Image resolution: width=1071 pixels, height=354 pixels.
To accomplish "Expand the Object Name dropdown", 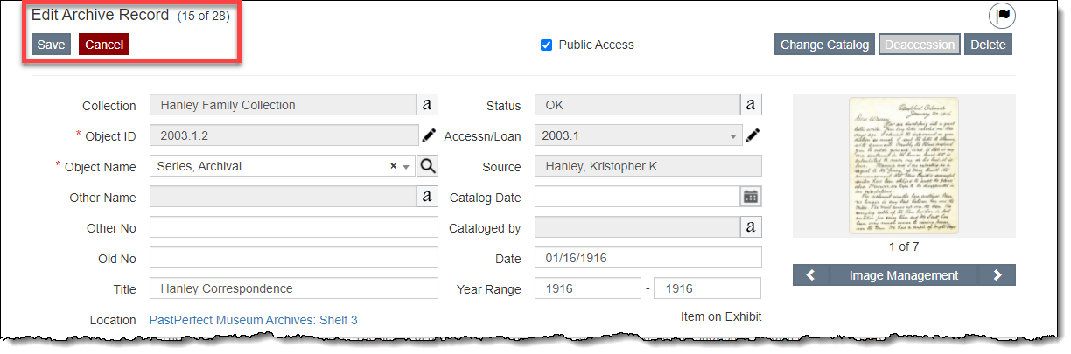I will 406,167.
